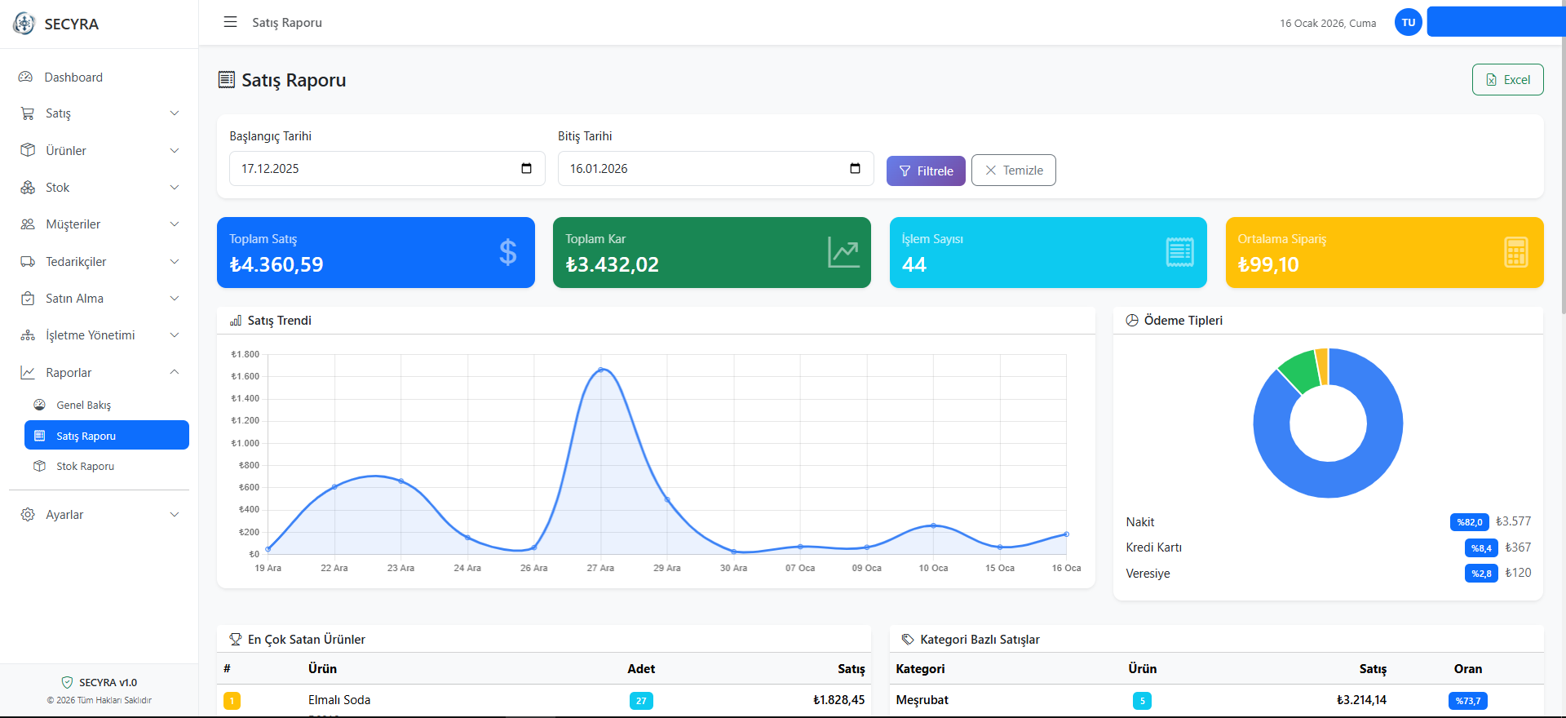Viewport: 1566px width, 718px height.
Task: Click the TU user avatar
Action: [x=1408, y=23]
